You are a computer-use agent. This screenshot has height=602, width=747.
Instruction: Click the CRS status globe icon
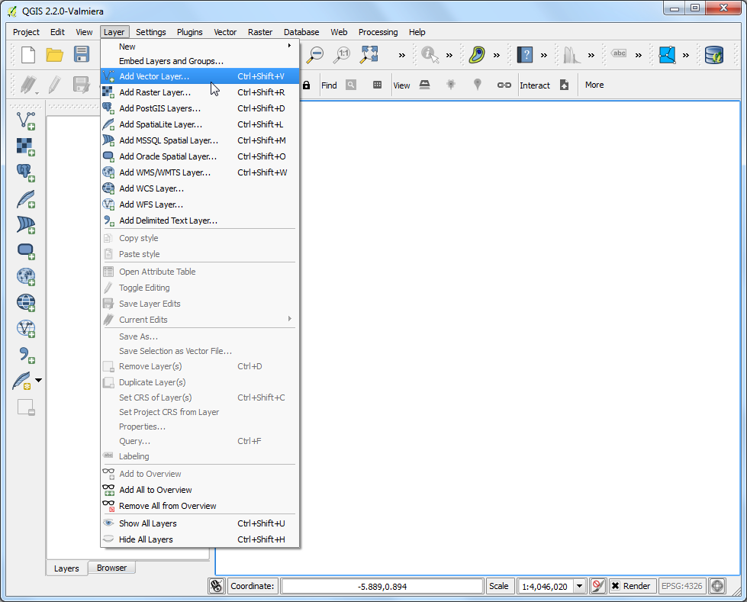coord(717,586)
